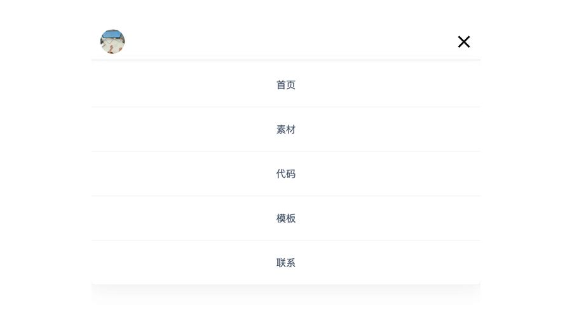Open the 联系 menu link

pyautogui.click(x=286, y=263)
